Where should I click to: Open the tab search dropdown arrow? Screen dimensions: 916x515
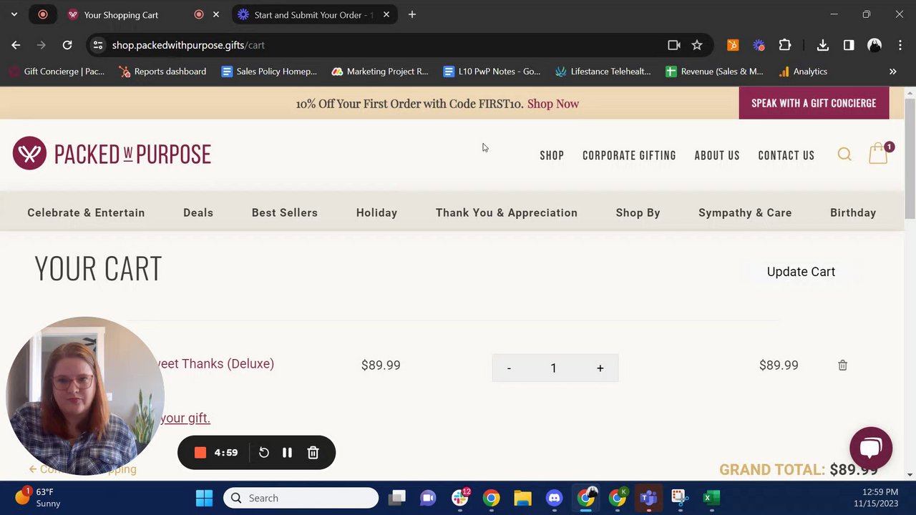pos(14,14)
